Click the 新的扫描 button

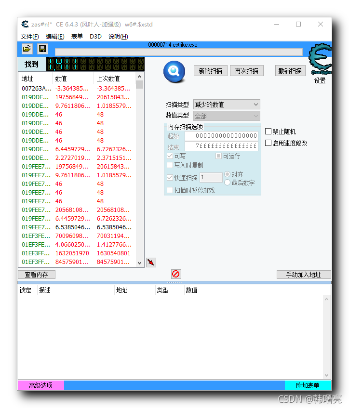(x=211, y=71)
